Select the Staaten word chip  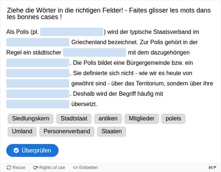point(112,131)
